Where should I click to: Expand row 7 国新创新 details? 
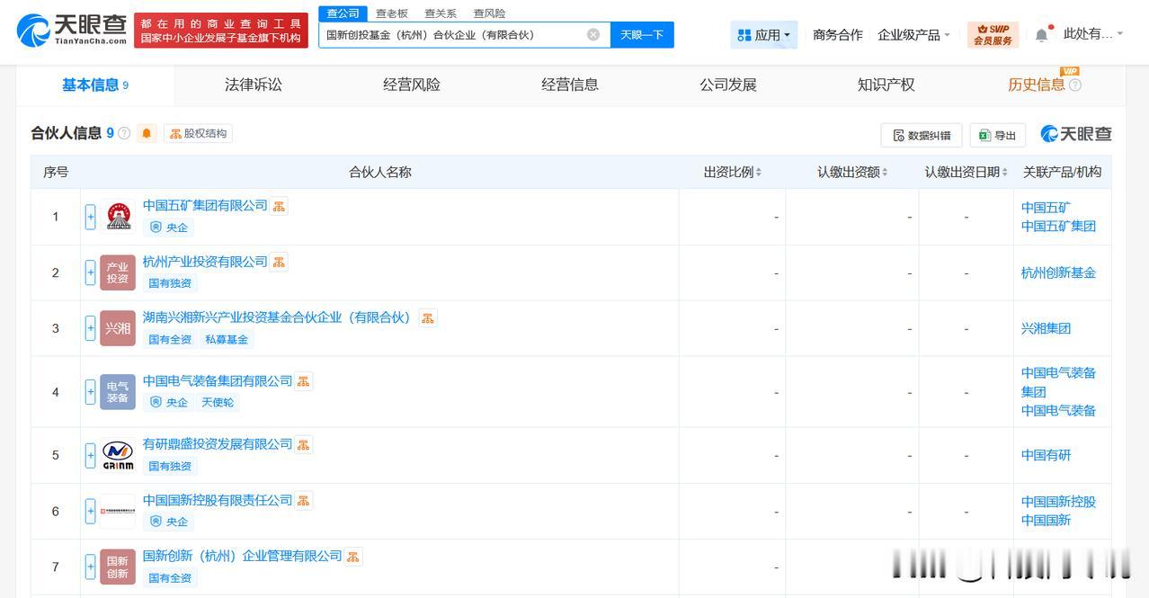90,567
